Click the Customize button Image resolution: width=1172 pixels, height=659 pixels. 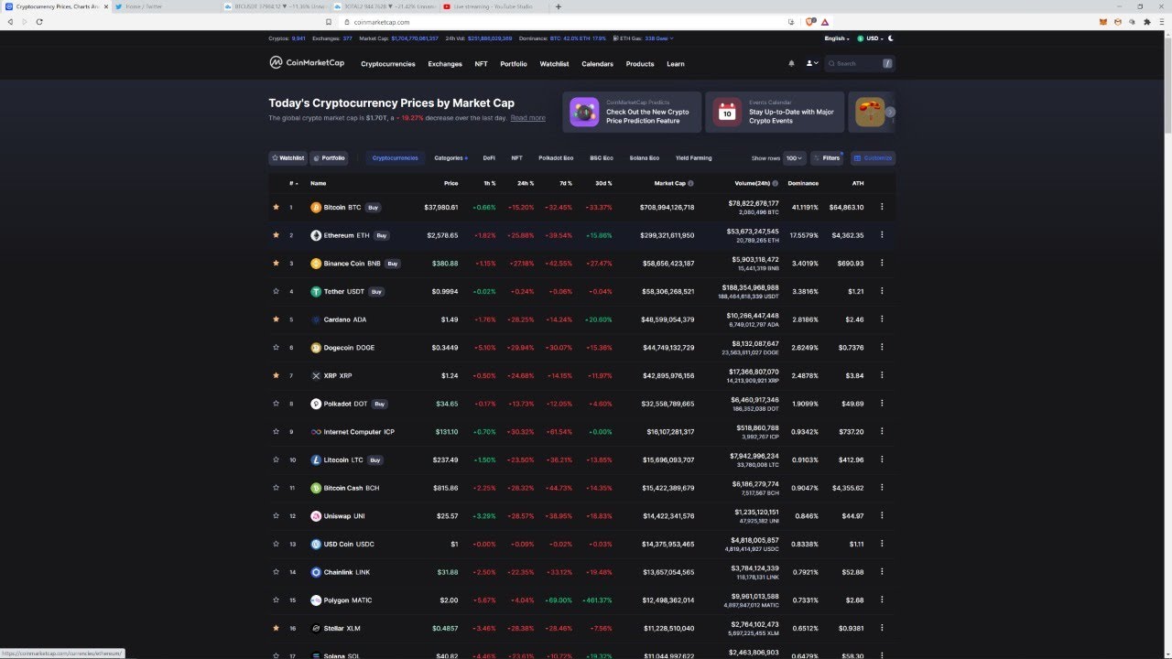pyautogui.click(x=873, y=158)
